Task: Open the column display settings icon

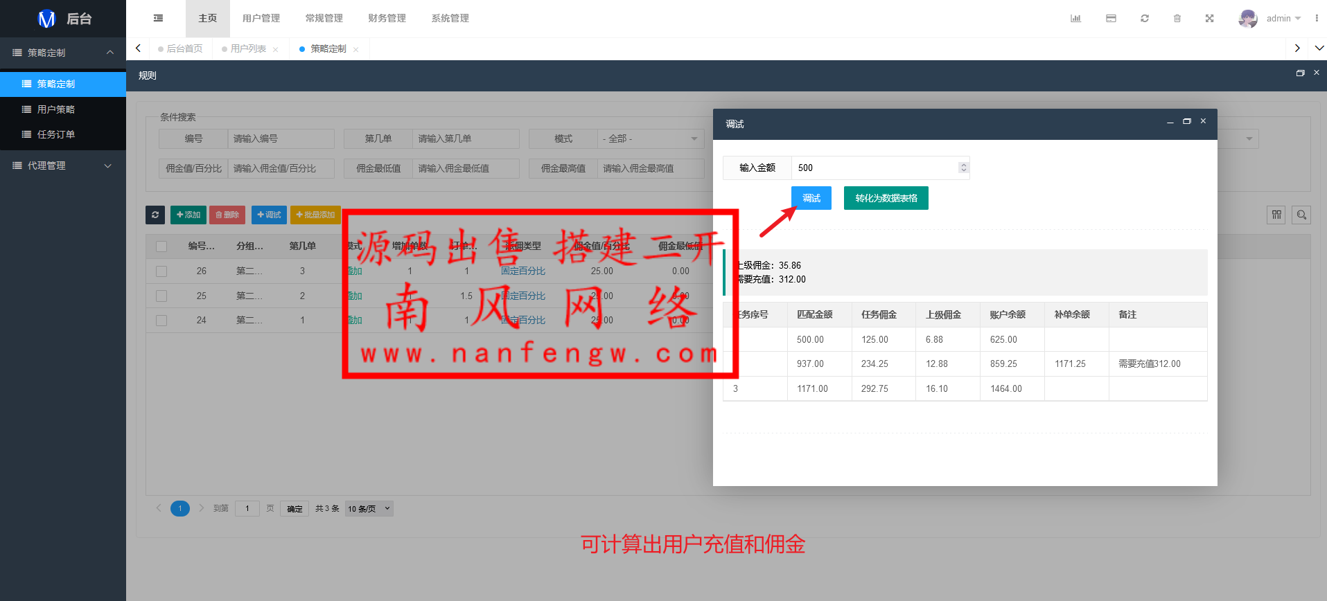Action: coord(1276,215)
